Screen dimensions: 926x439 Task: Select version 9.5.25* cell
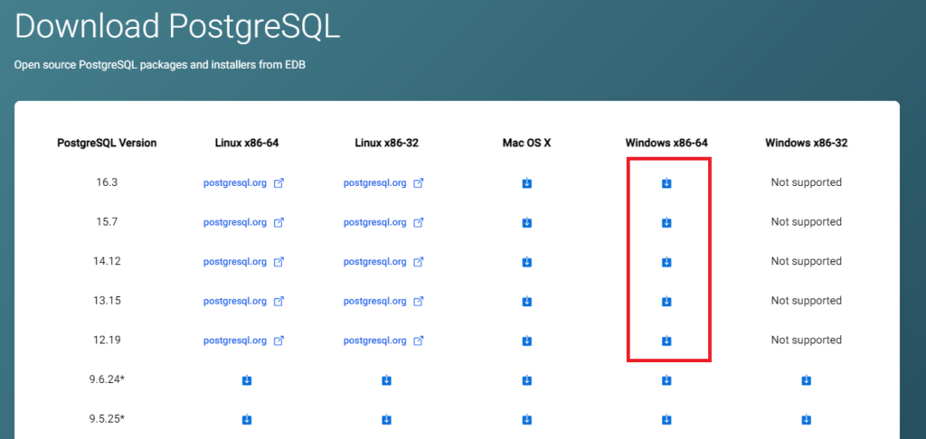[107, 418]
